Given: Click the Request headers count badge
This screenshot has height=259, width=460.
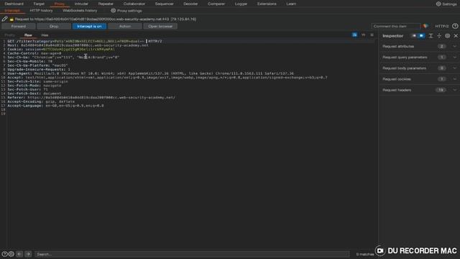Looking at the screenshot, I should [x=441, y=90].
